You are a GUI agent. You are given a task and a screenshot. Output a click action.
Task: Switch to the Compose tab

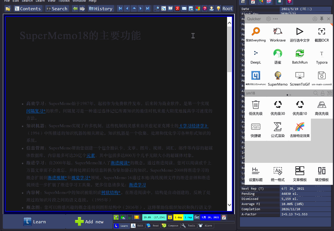pyautogui.click(x=170, y=226)
